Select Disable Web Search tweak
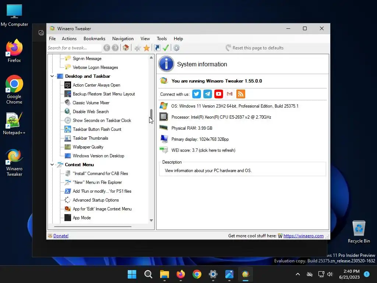The image size is (377, 283). pos(91,112)
